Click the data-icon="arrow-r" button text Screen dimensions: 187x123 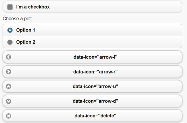95,72
